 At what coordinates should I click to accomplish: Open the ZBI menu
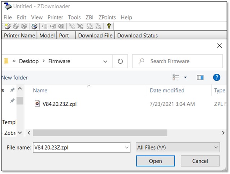point(90,17)
